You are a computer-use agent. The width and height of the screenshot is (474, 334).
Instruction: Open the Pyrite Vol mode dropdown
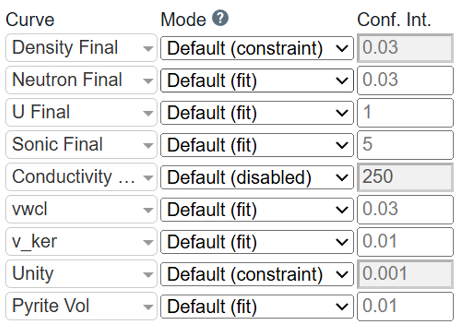[x=256, y=306]
